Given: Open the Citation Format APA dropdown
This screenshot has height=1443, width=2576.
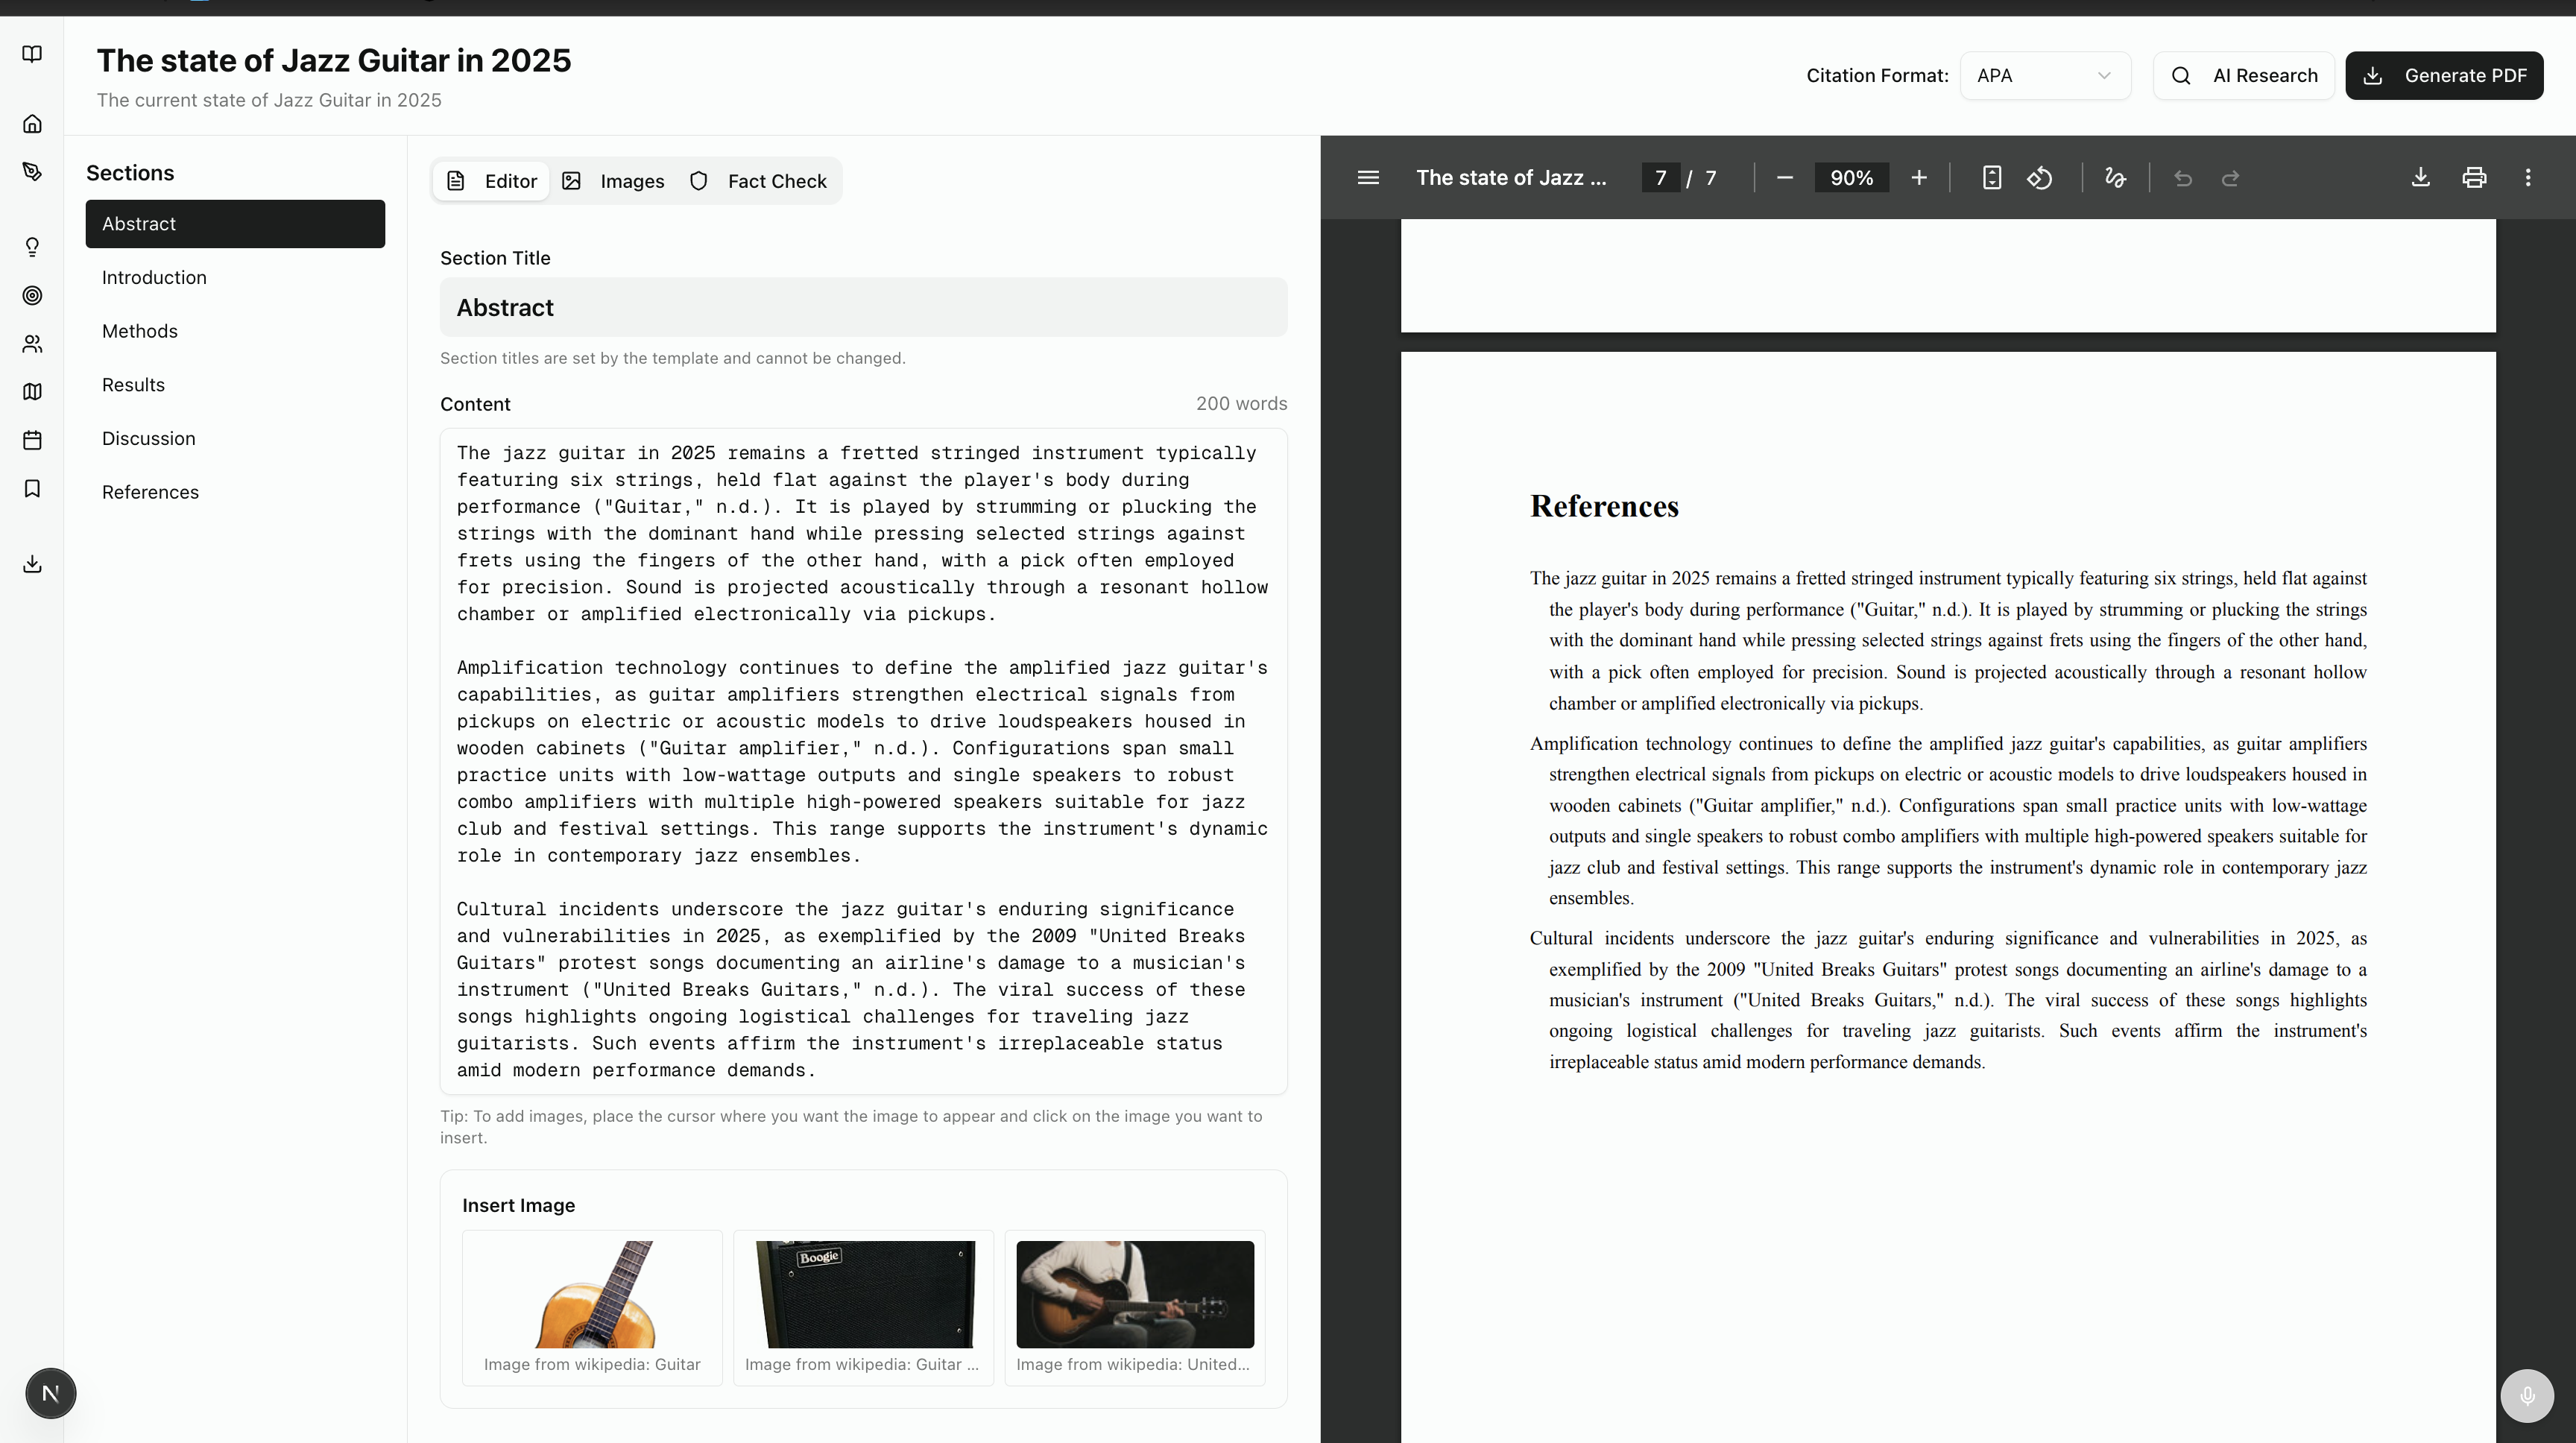Looking at the screenshot, I should 2044,76.
